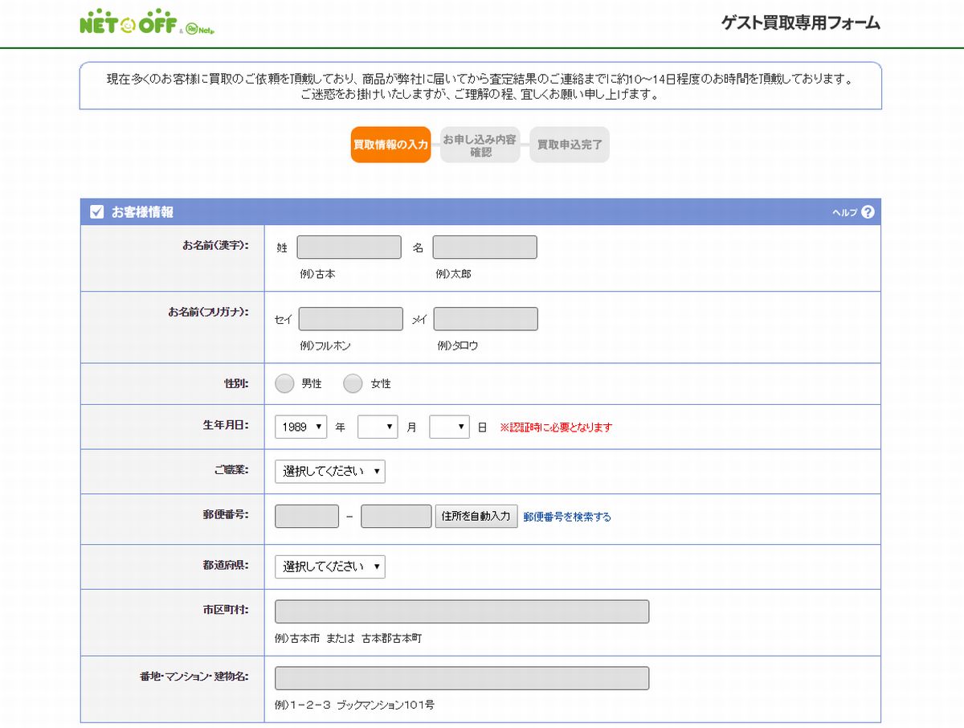Screen dimensions: 964x728
Task: Select the 男性 radio button
Action: pyautogui.click(x=284, y=384)
